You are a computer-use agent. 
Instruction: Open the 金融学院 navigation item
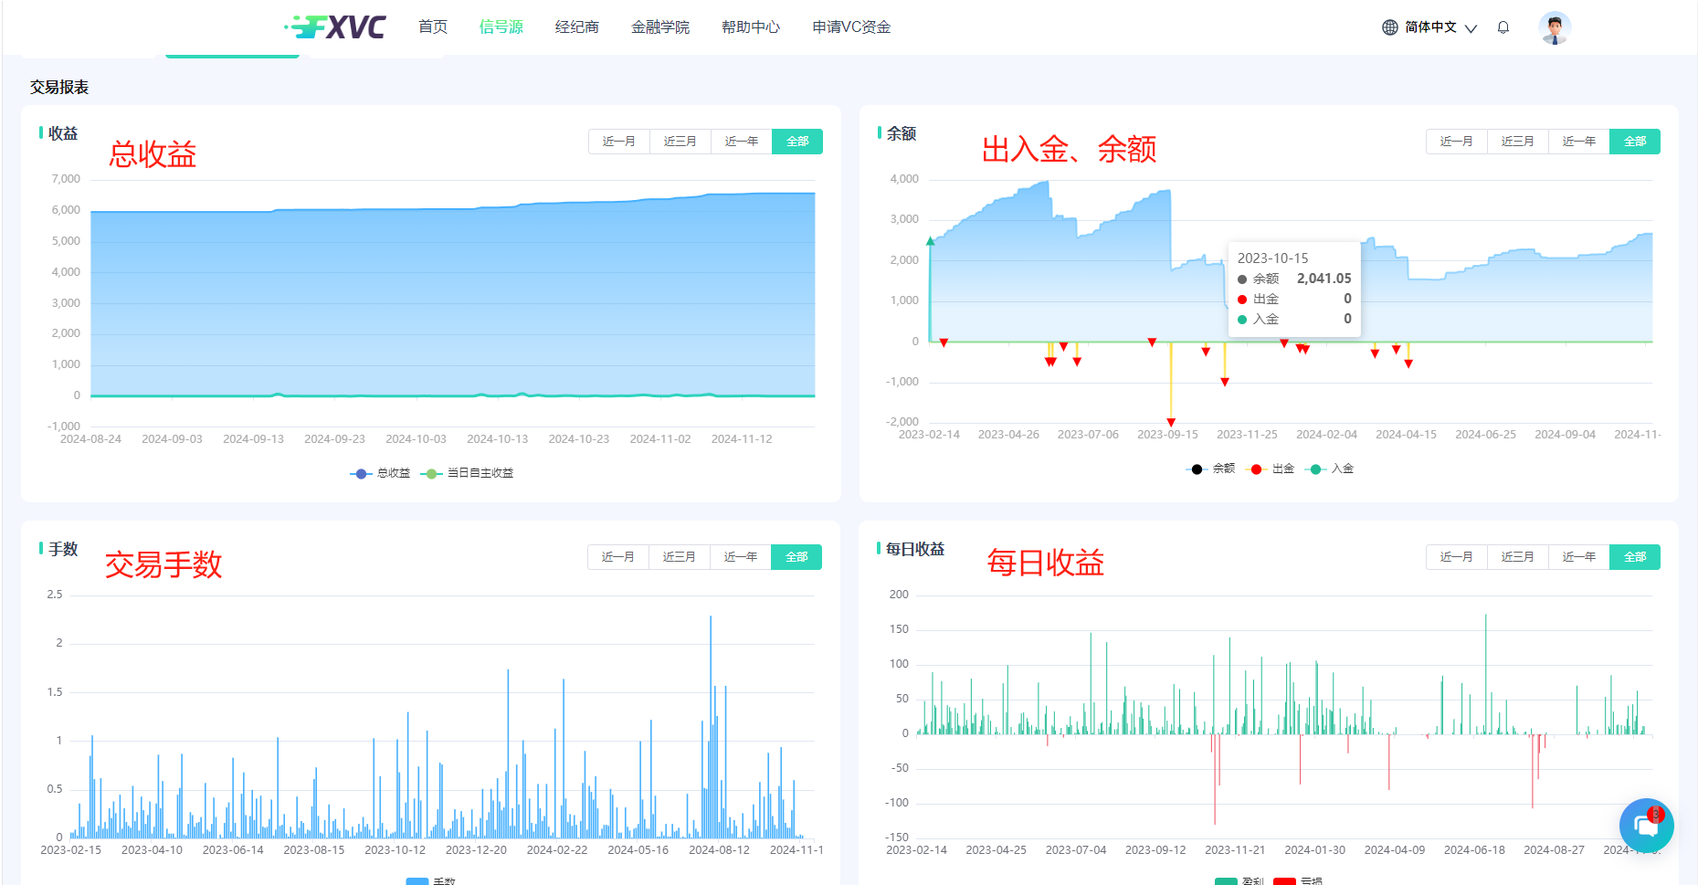point(660,27)
